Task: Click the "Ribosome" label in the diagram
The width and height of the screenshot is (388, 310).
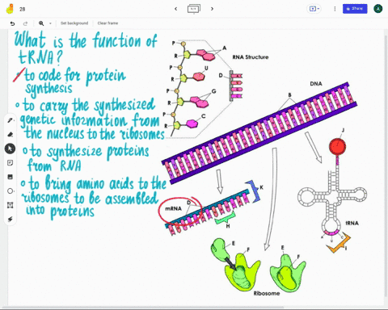Action: click(267, 293)
